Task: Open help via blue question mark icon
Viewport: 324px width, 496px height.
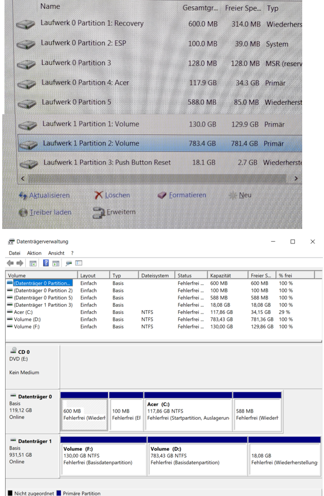Action: click(46, 263)
